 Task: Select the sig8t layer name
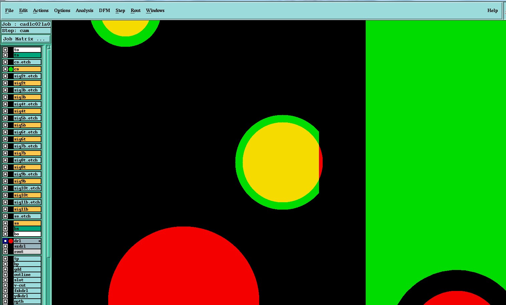tap(27, 167)
